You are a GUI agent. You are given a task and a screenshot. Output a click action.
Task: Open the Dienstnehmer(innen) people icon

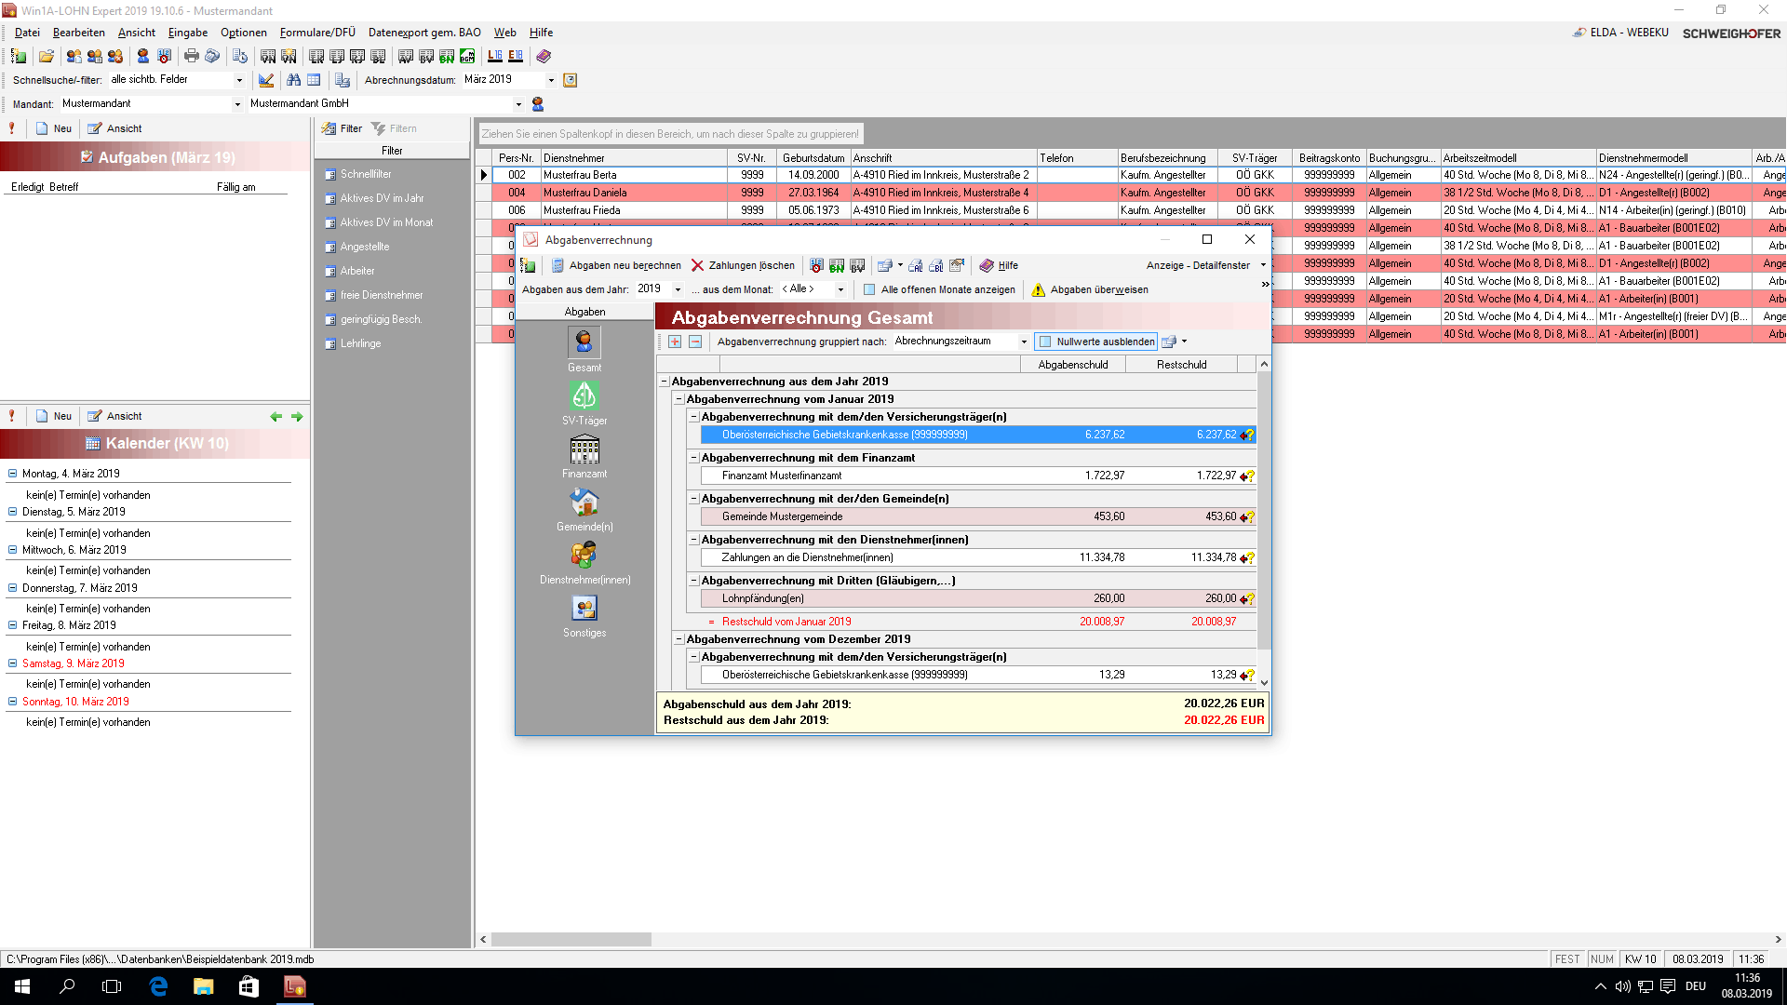(584, 556)
